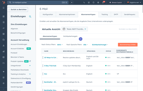Open the '3co' subscription link
The width and height of the screenshot is (143, 91).
(45, 74)
